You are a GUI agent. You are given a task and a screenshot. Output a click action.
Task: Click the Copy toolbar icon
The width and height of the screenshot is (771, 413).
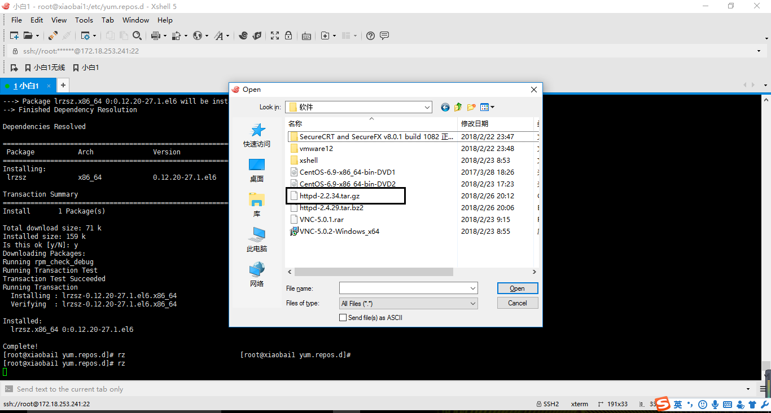click(x=110, y=35)
